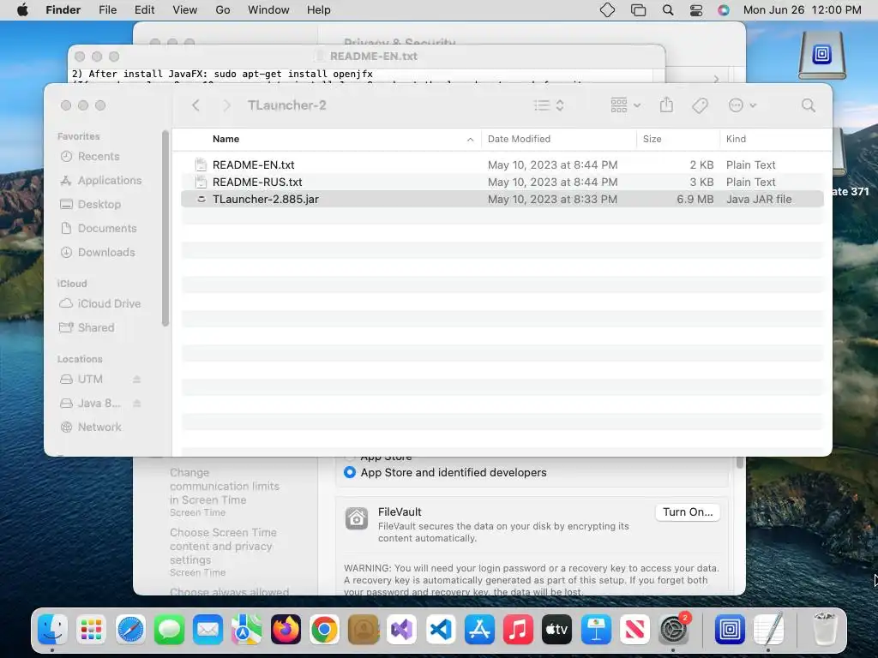Sort by the Name column header
The image size is (878, 658).
coord(226,139)
